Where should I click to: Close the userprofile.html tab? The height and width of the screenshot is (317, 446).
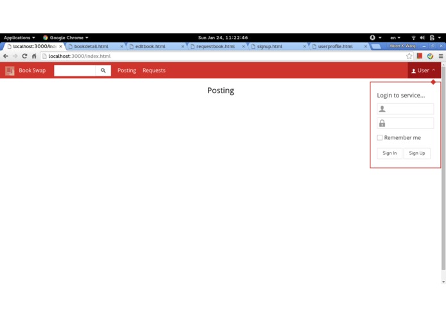(366, 46)
